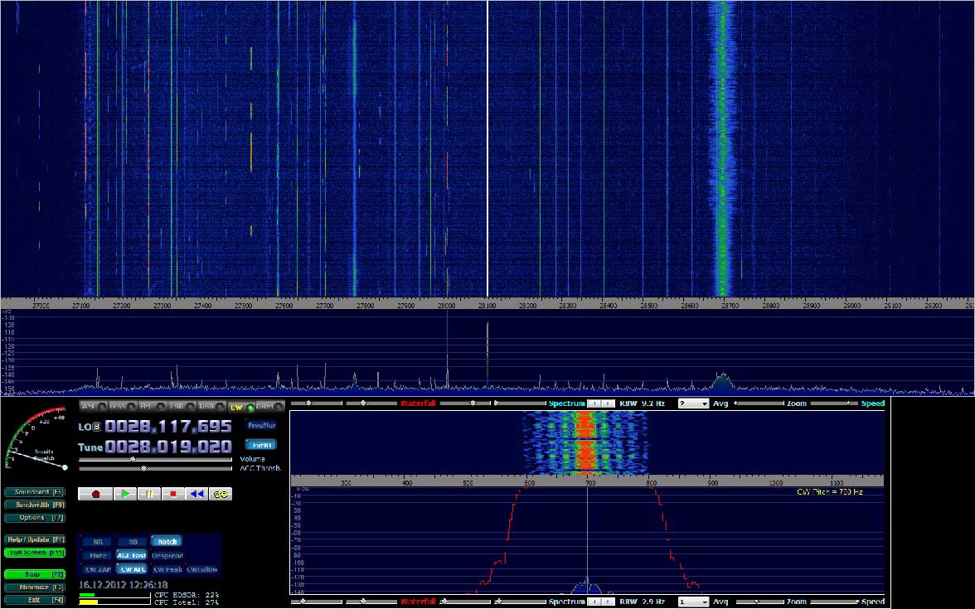This screenshot has height=609, width=975.
Task: Click the LO frequency display 0028.117.695
Action: pyautogui.click(x=167, y=426)
